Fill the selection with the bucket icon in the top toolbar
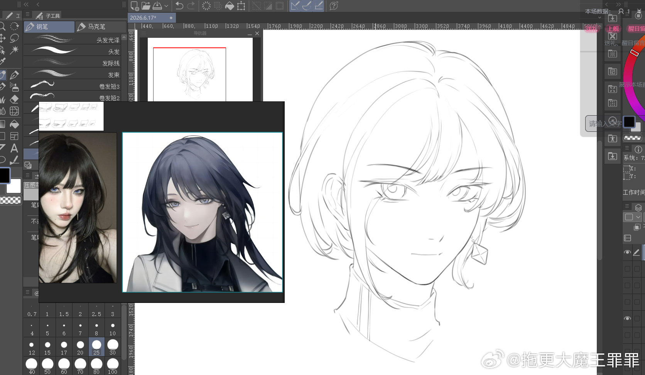645x375 pixels. pos(230,6)
